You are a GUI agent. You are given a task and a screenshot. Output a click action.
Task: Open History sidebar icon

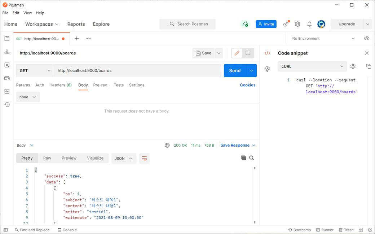pyautogui.click(x=7, y=104)
